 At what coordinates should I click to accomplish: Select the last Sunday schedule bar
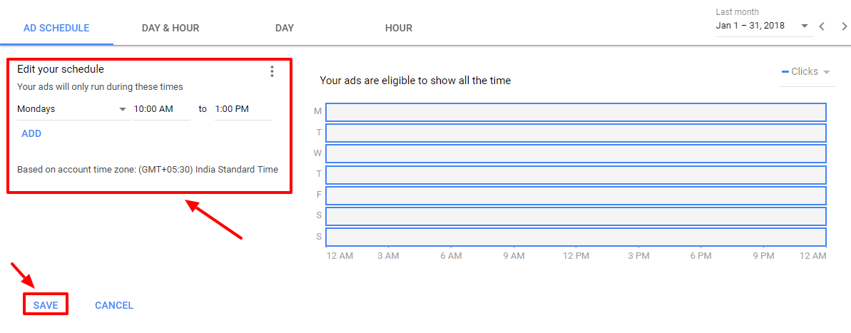pos(576,237)
